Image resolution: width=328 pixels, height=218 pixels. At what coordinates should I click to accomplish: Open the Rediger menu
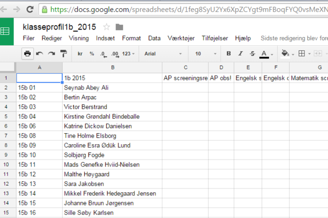[x=52, y=38]
